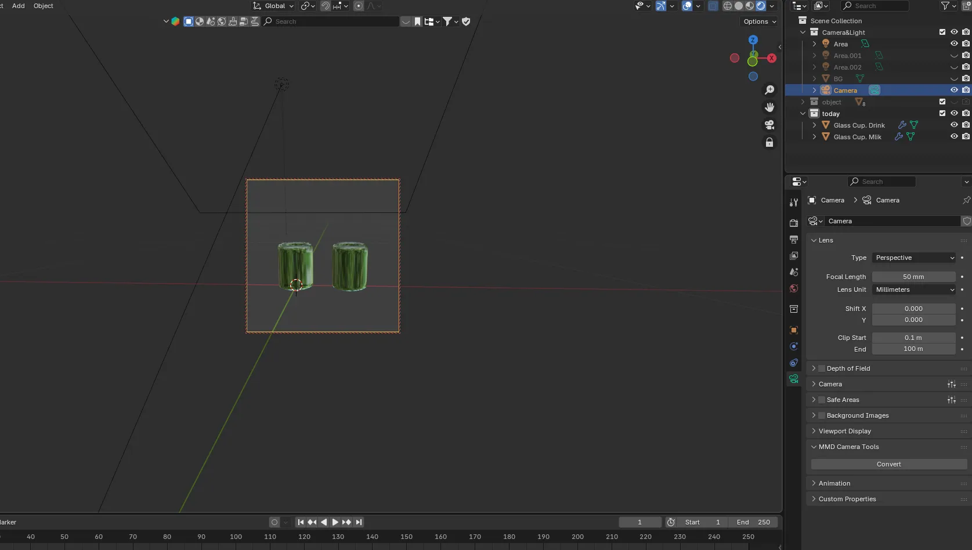The width and height of the screenshot is (972, 550).
Task: Hide the Glass Cup. Drink object
Action: 953,125
